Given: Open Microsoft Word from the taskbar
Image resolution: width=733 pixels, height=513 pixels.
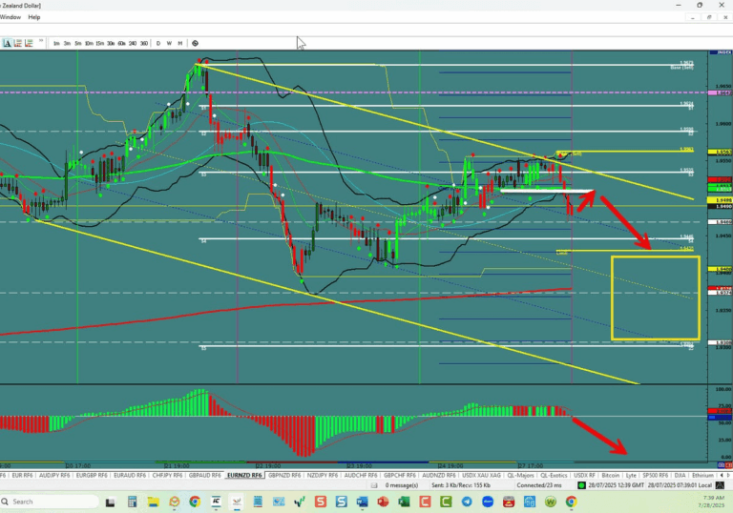Looking at the screenshot, I should tap(362, 502).
